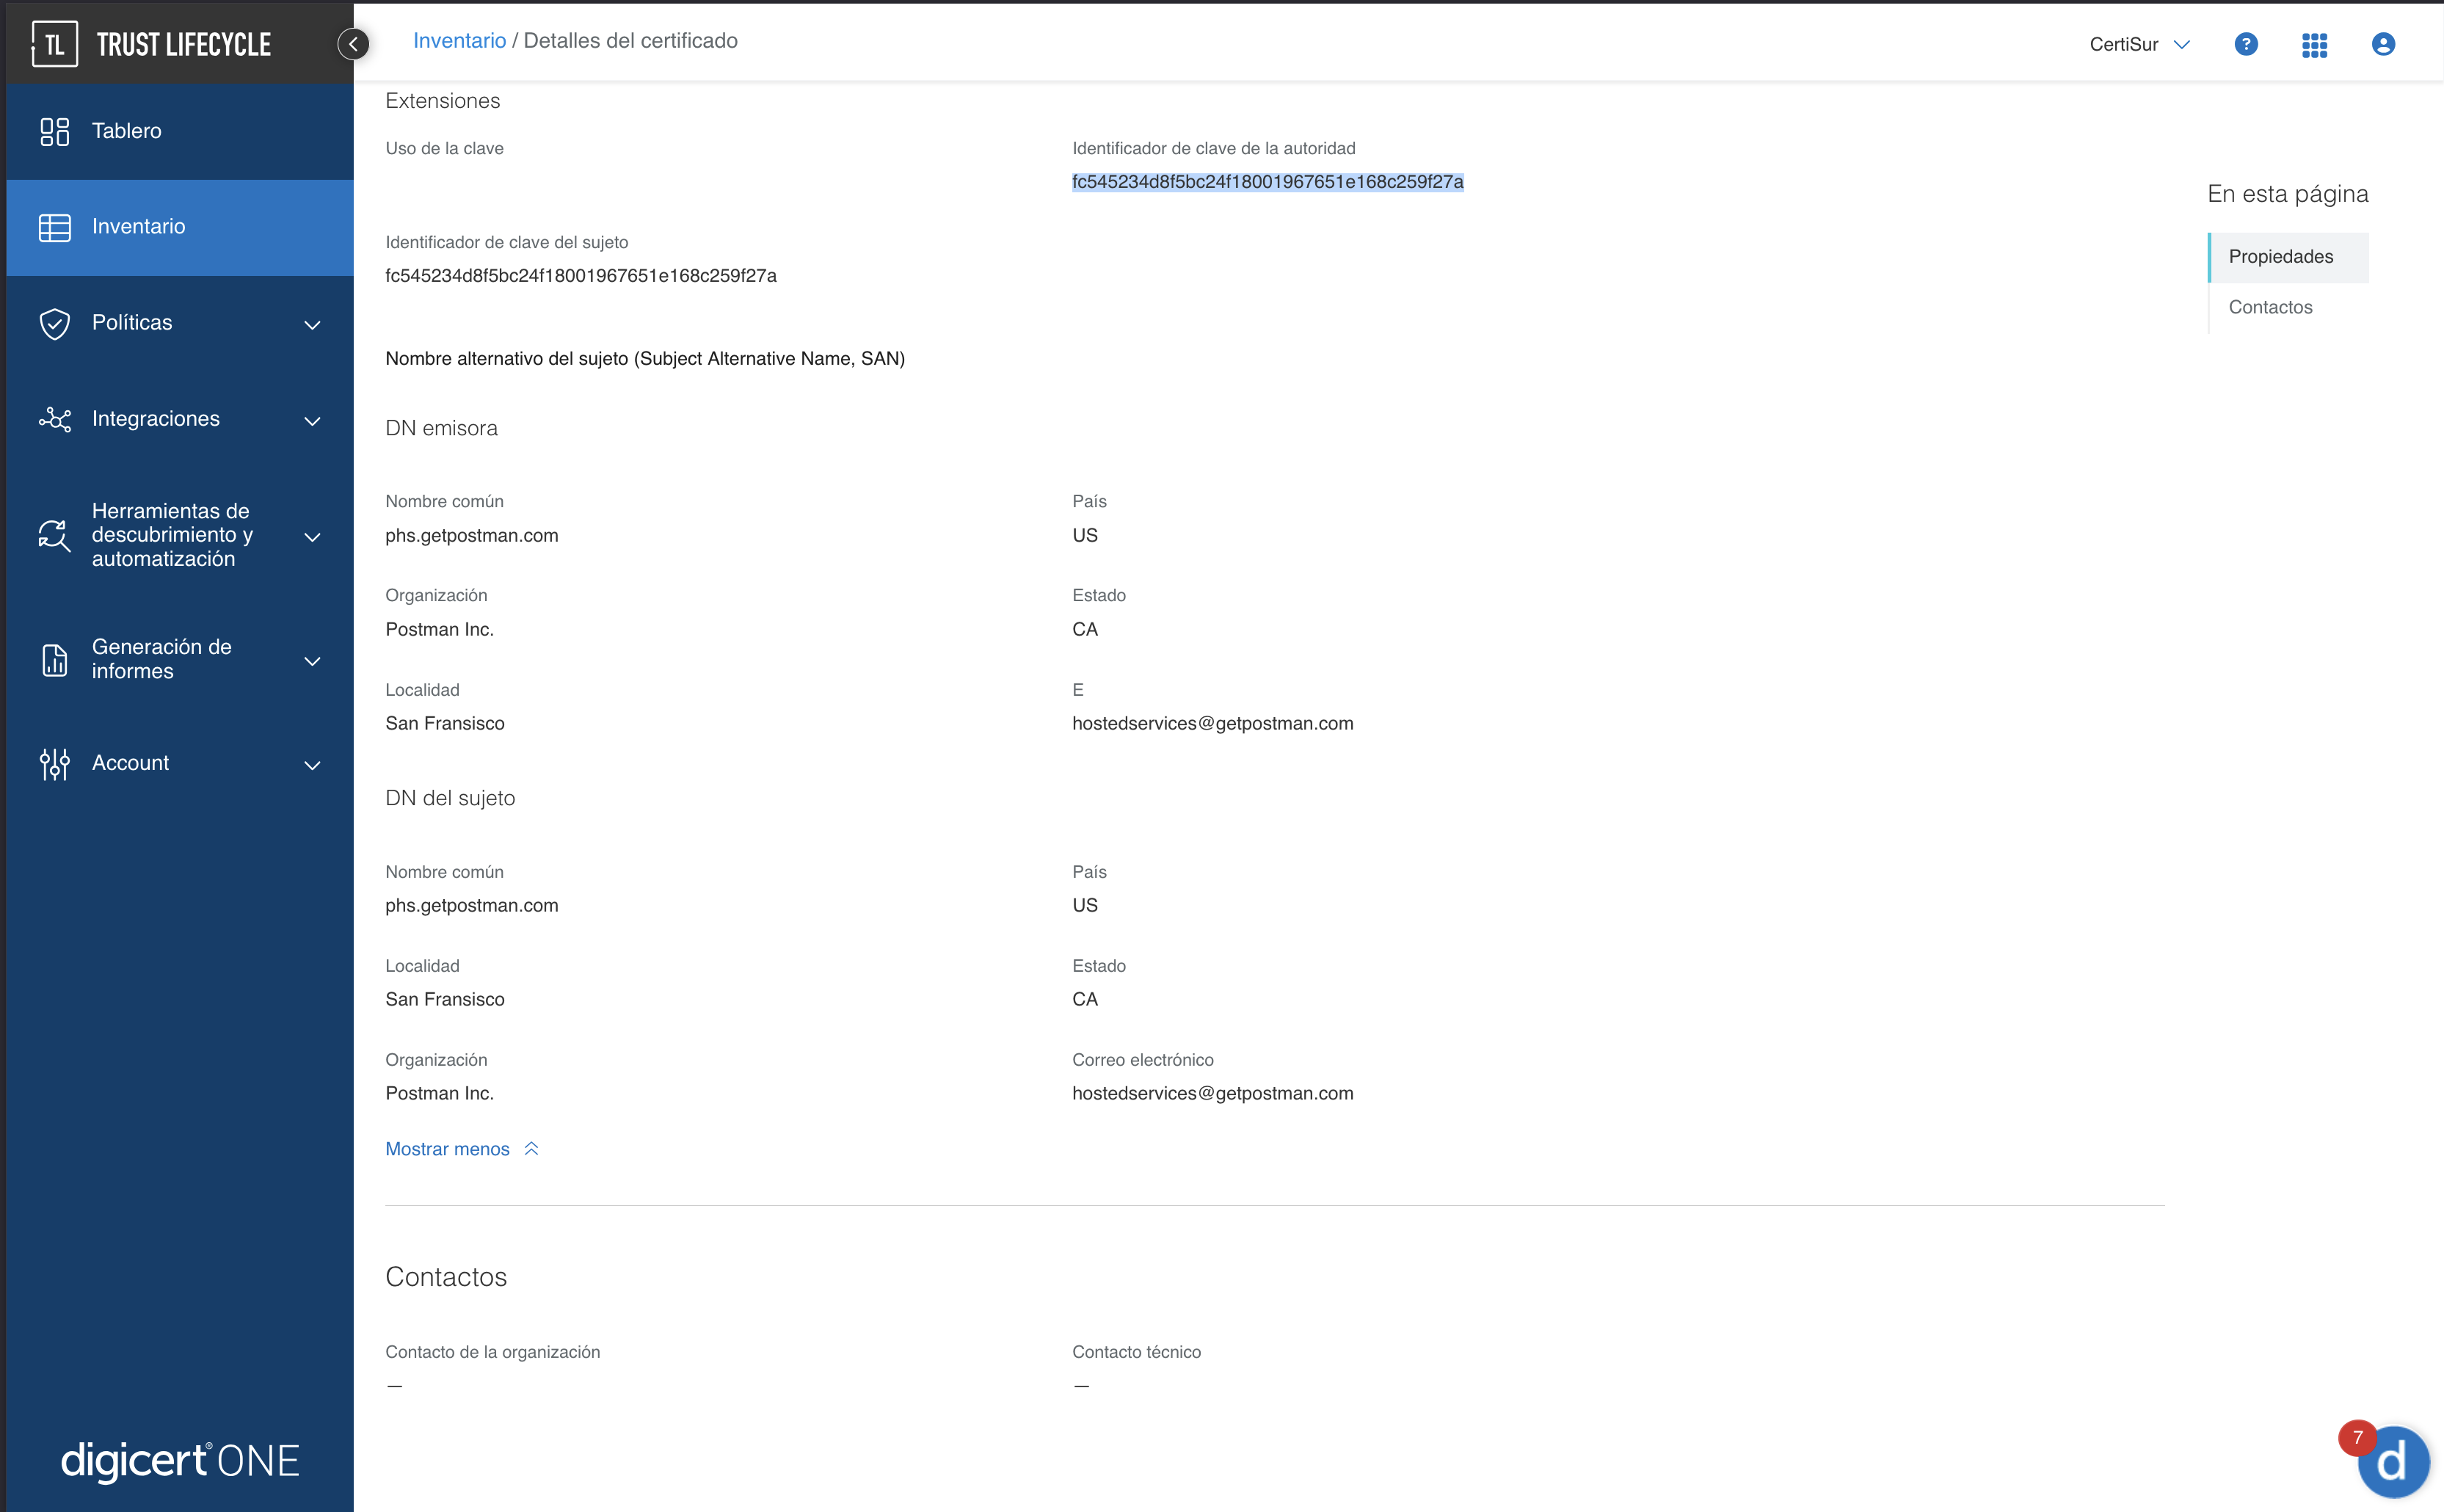The width and height of the screenshot is (2444, 1512).
Task: Open the CertiSur account dropdown
Action: [2139, 44]
